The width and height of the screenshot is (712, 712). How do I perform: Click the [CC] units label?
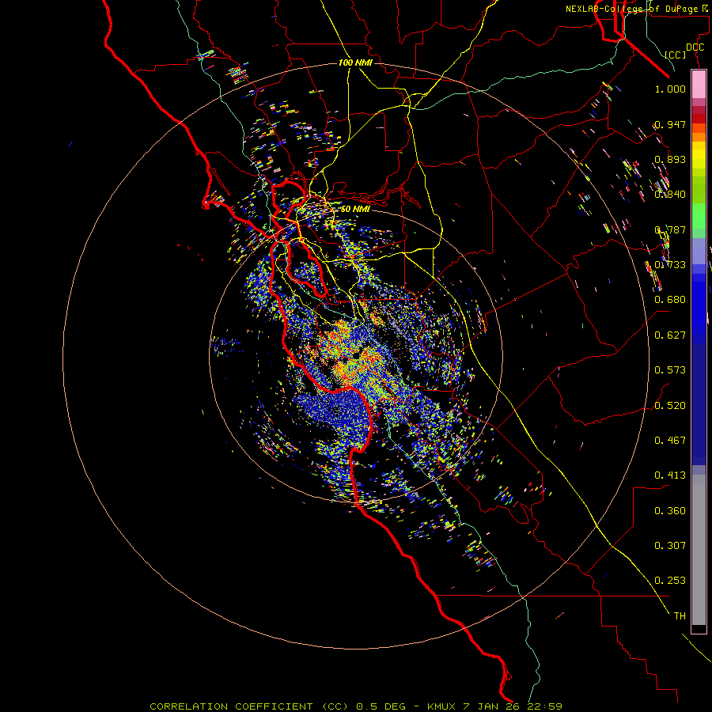pyautogui.click(x=676, y=55)
